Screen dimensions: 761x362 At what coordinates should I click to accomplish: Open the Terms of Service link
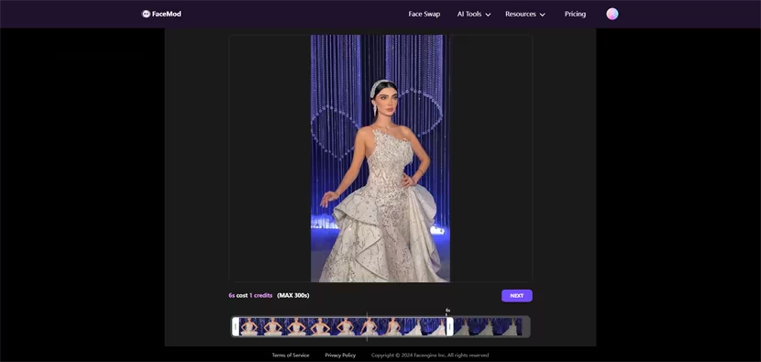[x=291, y=356]
